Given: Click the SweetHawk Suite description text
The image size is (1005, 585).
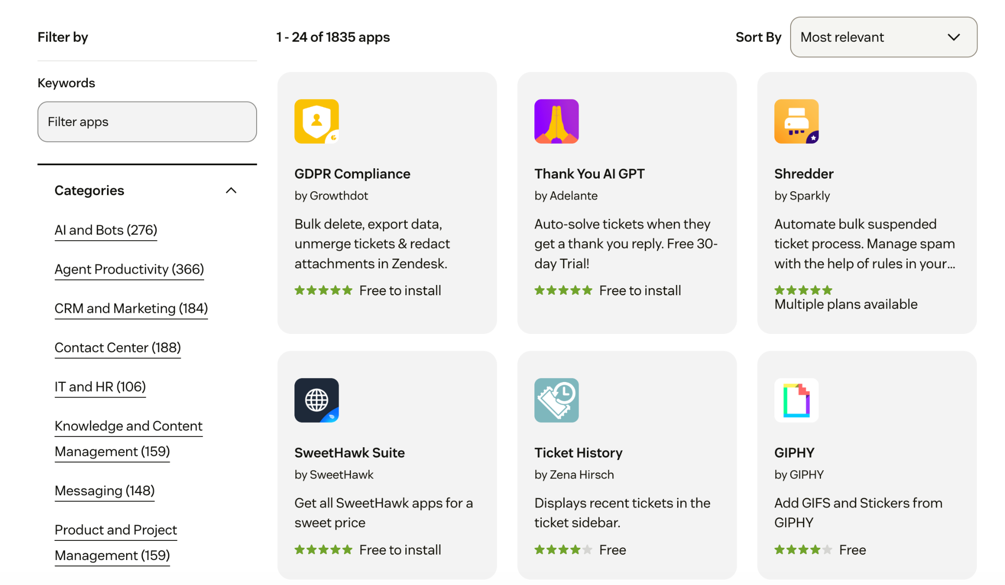Looking at the screenshot, I should click(x=383, y=513).
